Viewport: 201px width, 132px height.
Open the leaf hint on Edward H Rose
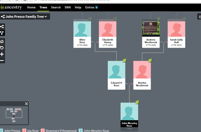click(x=124, y=60)
